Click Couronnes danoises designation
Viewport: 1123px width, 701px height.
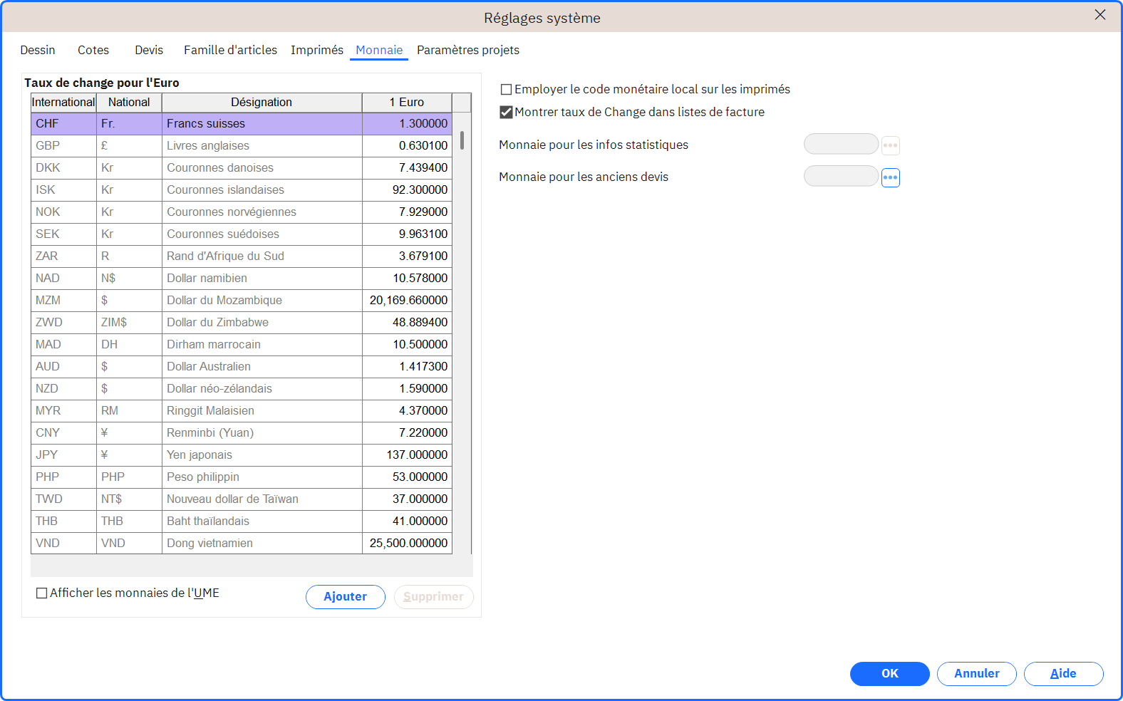(x=262, y=168)
